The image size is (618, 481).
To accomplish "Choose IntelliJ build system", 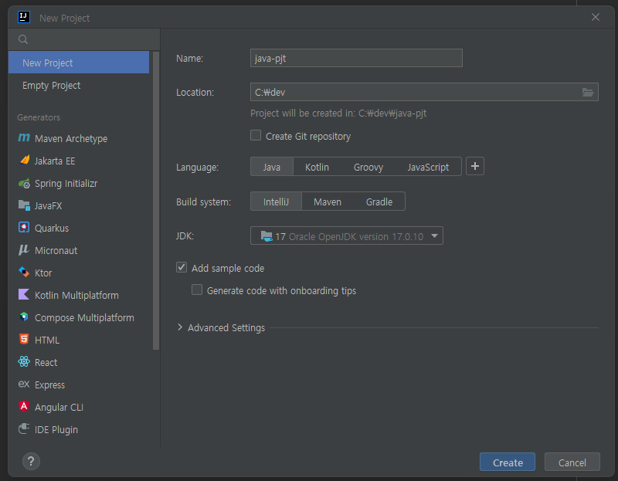I will pos(276,202).
